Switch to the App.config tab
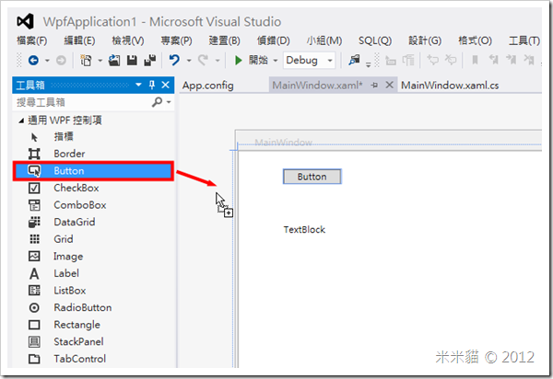 [207, 86]
